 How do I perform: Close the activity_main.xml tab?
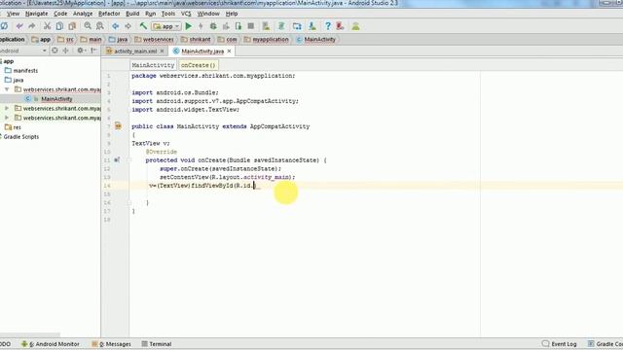click(163, 52)
